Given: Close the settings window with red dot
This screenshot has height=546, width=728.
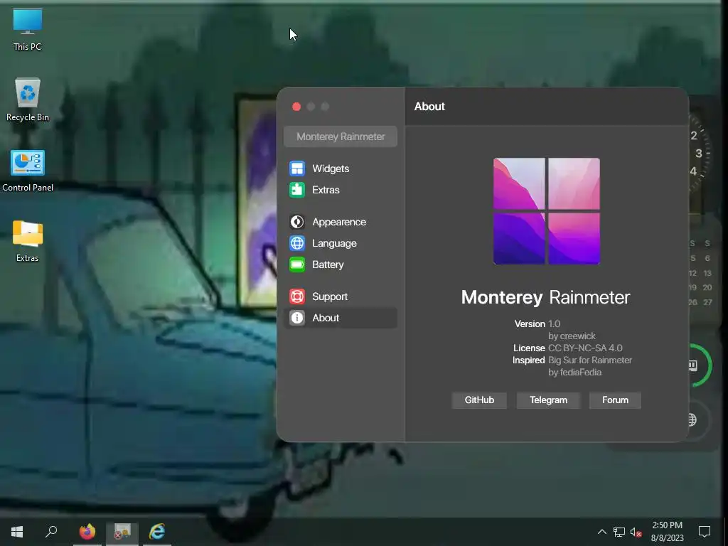Looking at the screenshot, I should click(296, 107).
